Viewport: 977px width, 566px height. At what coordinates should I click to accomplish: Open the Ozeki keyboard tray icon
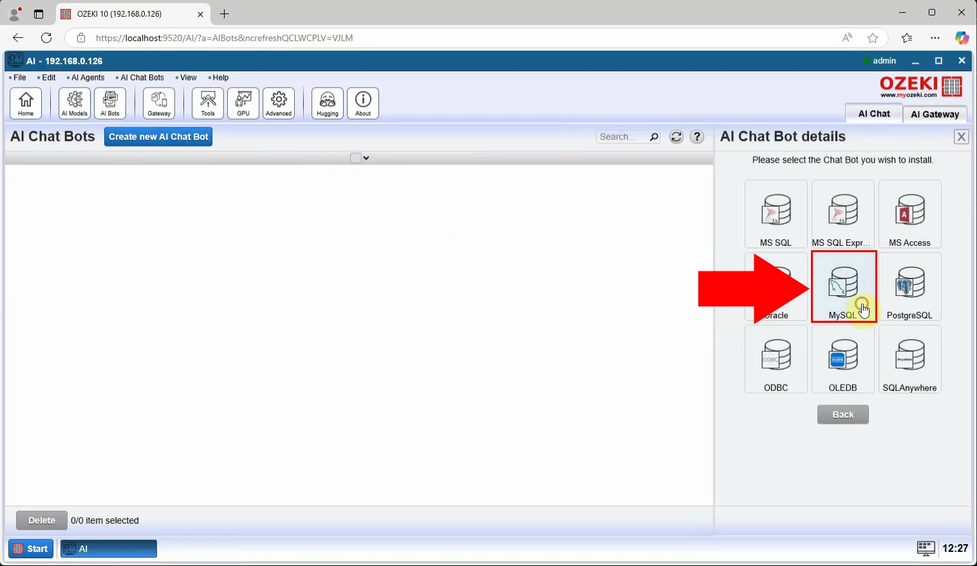click(926, 548)
